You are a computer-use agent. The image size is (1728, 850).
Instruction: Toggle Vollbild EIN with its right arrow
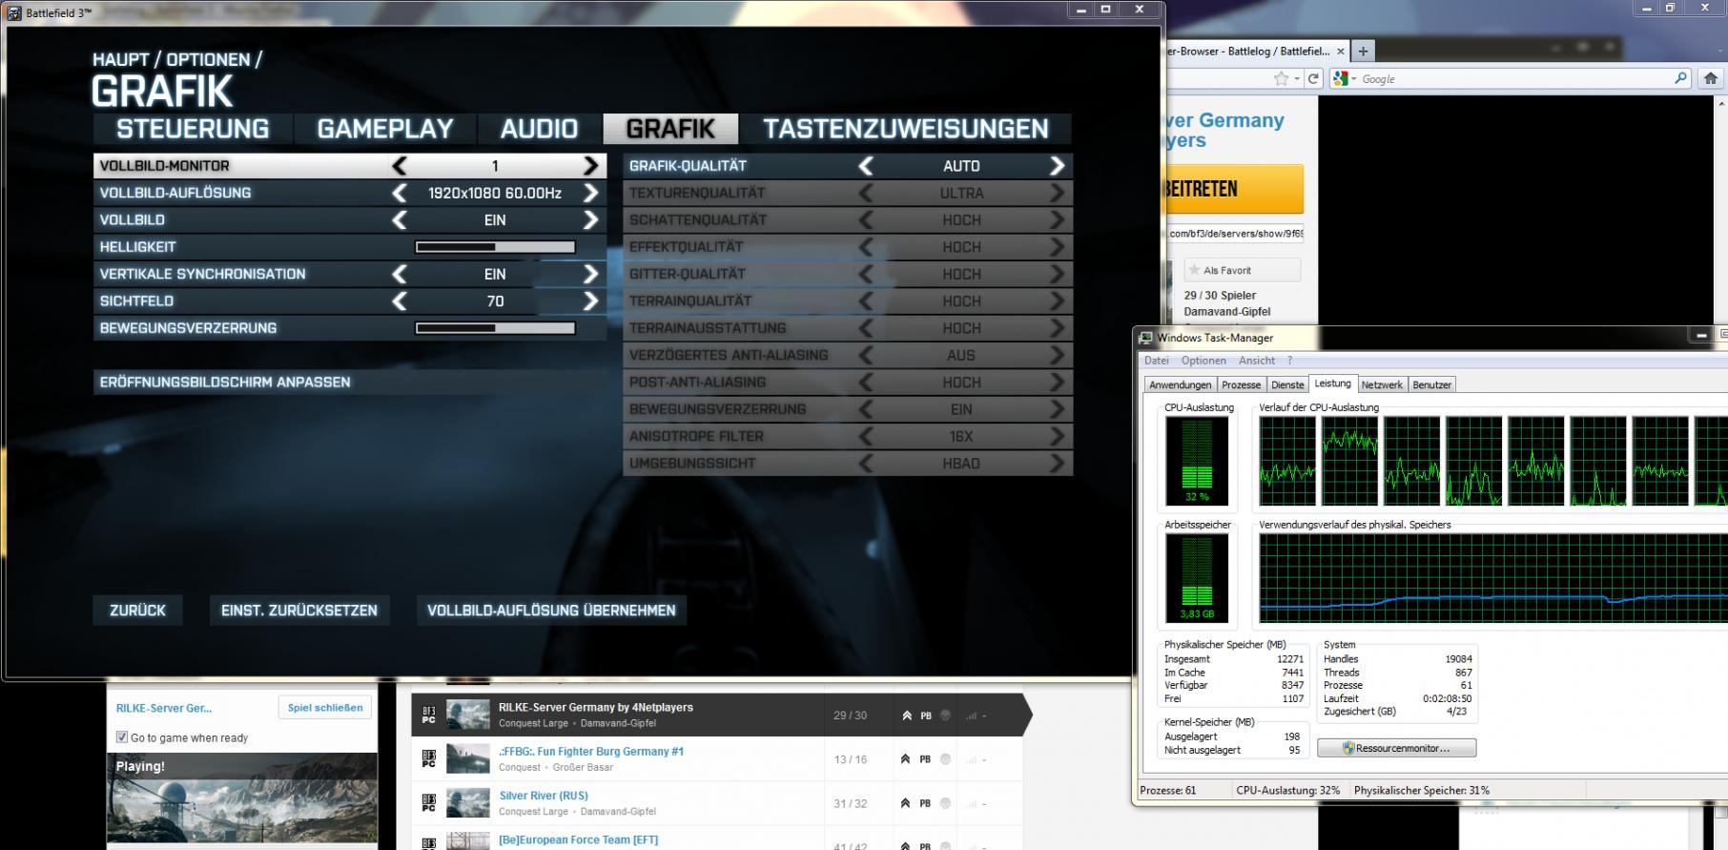590,220
